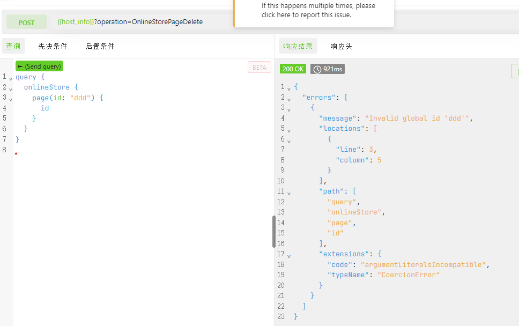
Task: Collapse the response "errors" array fold arrow
Action: tap(289, 99)
